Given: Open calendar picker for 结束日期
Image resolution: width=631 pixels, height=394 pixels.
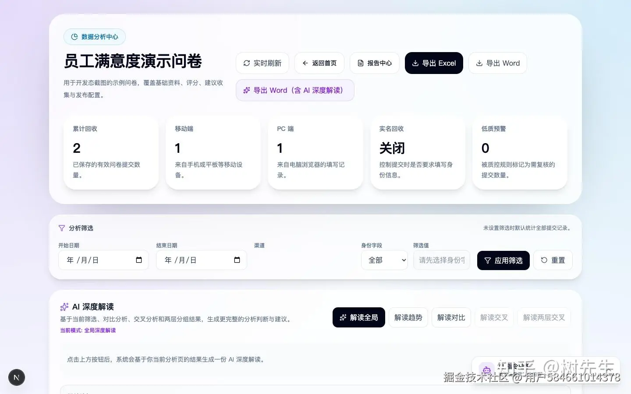Looking at the screenshot, I should tap(237, 260).
